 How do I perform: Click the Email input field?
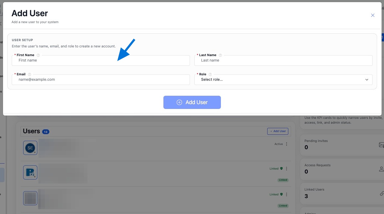coord(101,80)
